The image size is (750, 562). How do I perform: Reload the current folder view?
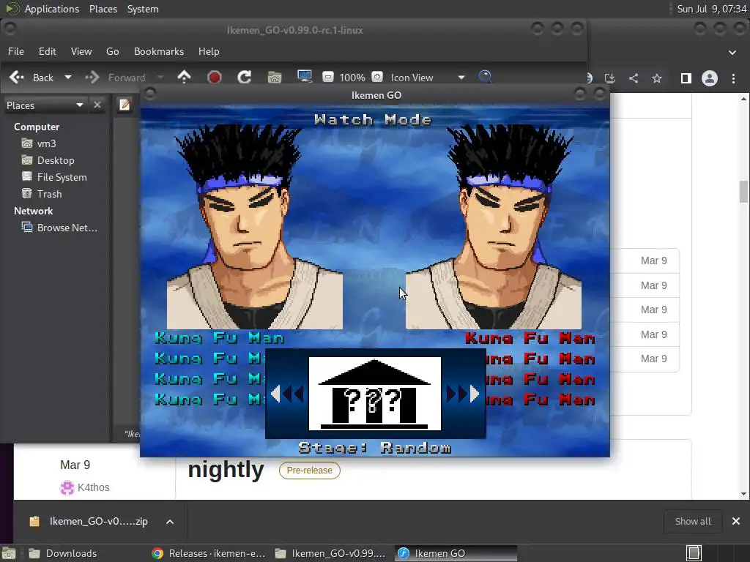(x=245, y=77)
